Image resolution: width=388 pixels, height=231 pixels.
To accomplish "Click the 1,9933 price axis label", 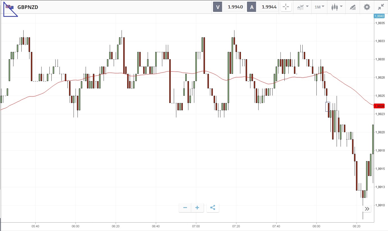I will [x=380, y=41].
